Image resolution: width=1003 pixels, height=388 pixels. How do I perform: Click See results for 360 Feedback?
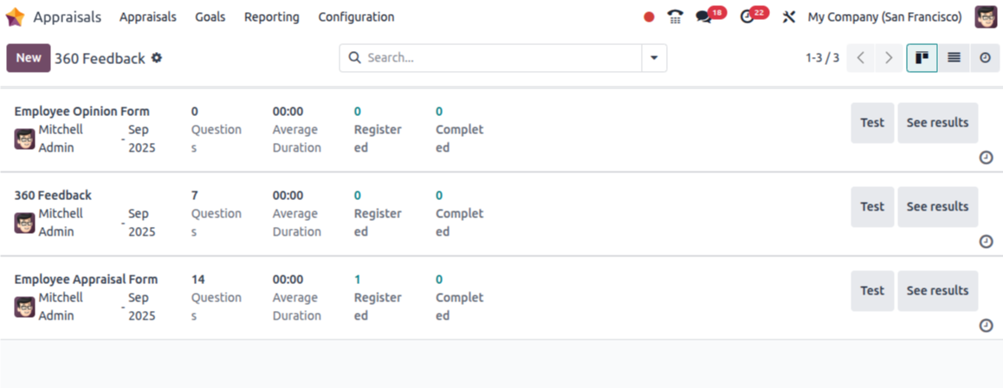click(x=937, y=207)
